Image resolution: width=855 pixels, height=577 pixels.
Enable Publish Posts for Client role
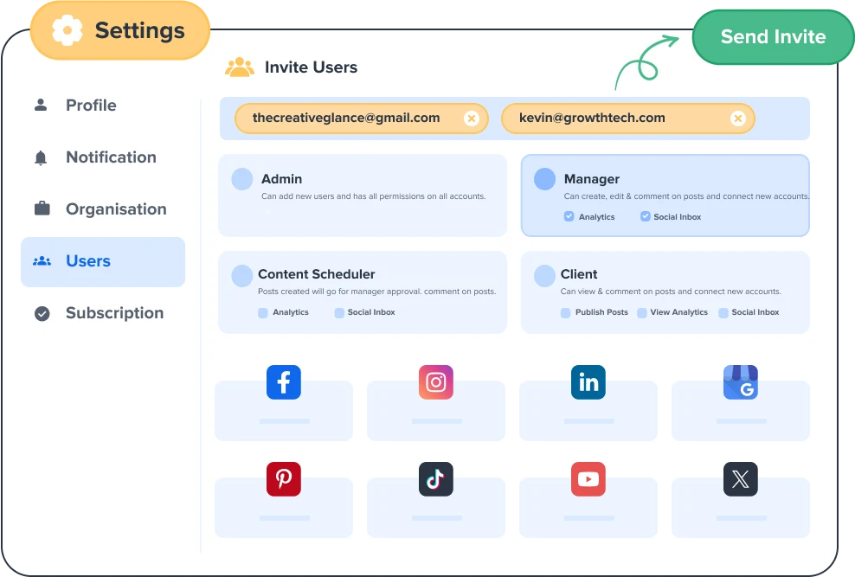click(565, 312)
